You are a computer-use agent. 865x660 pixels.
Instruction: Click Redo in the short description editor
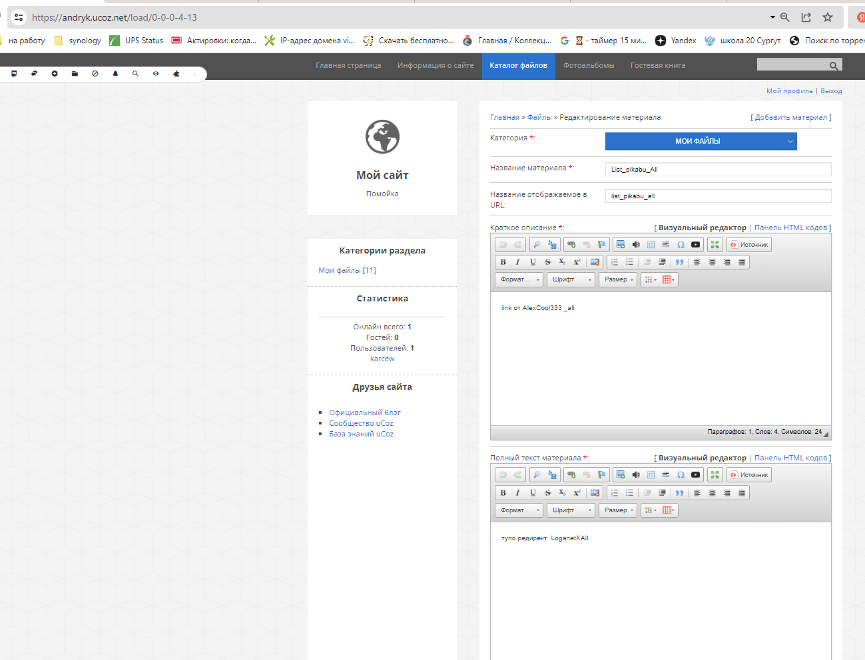[x=518, y=245]
